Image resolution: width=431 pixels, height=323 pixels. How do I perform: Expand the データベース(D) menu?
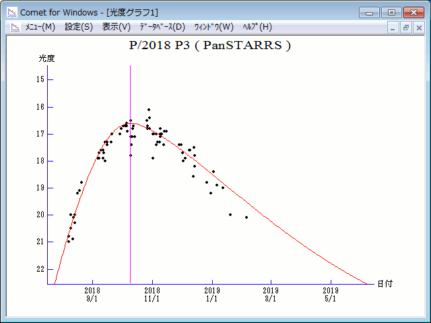point(162,27)
